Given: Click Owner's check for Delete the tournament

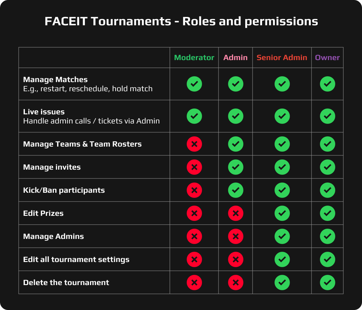Looking at the screenshot, I should [327, 282].
